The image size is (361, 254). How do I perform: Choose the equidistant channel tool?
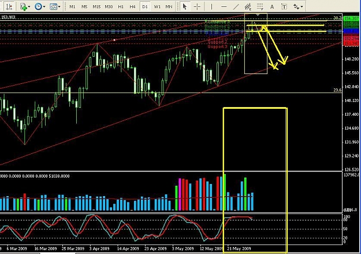248,7
